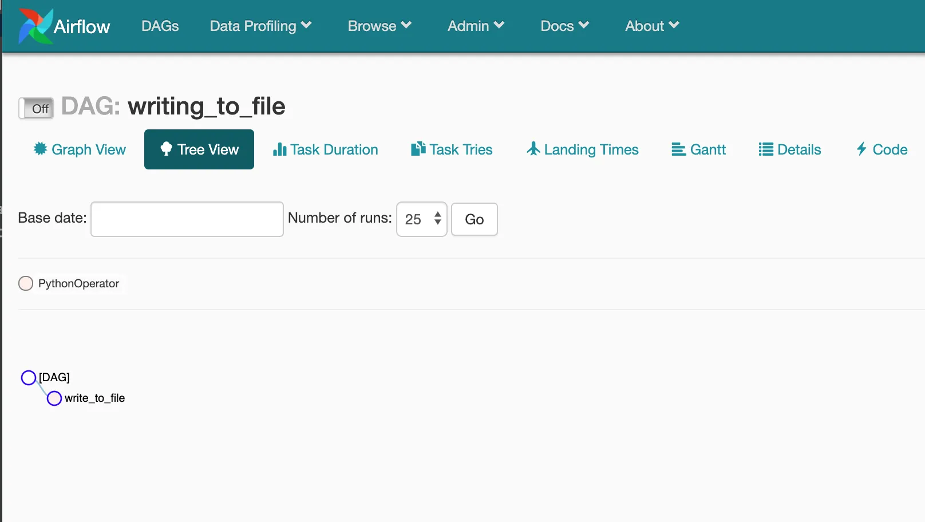This screenshot has height=522, width=925.
Task: Toggle the DAG Off switch on
Action: pos(36,108)
